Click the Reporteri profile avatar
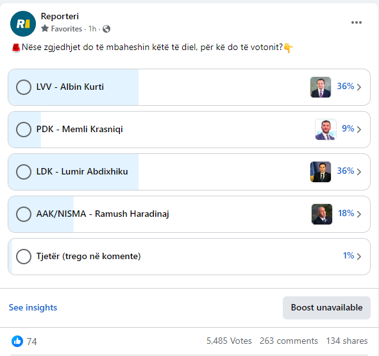The height and width of the screenshot is (356, 379). pos(23,24)
